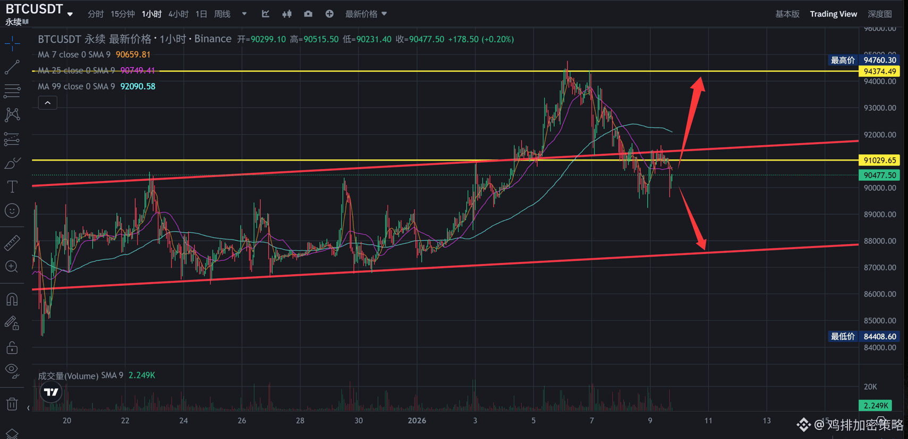Click the MA 25 close indicator legend

click(97, 71)
